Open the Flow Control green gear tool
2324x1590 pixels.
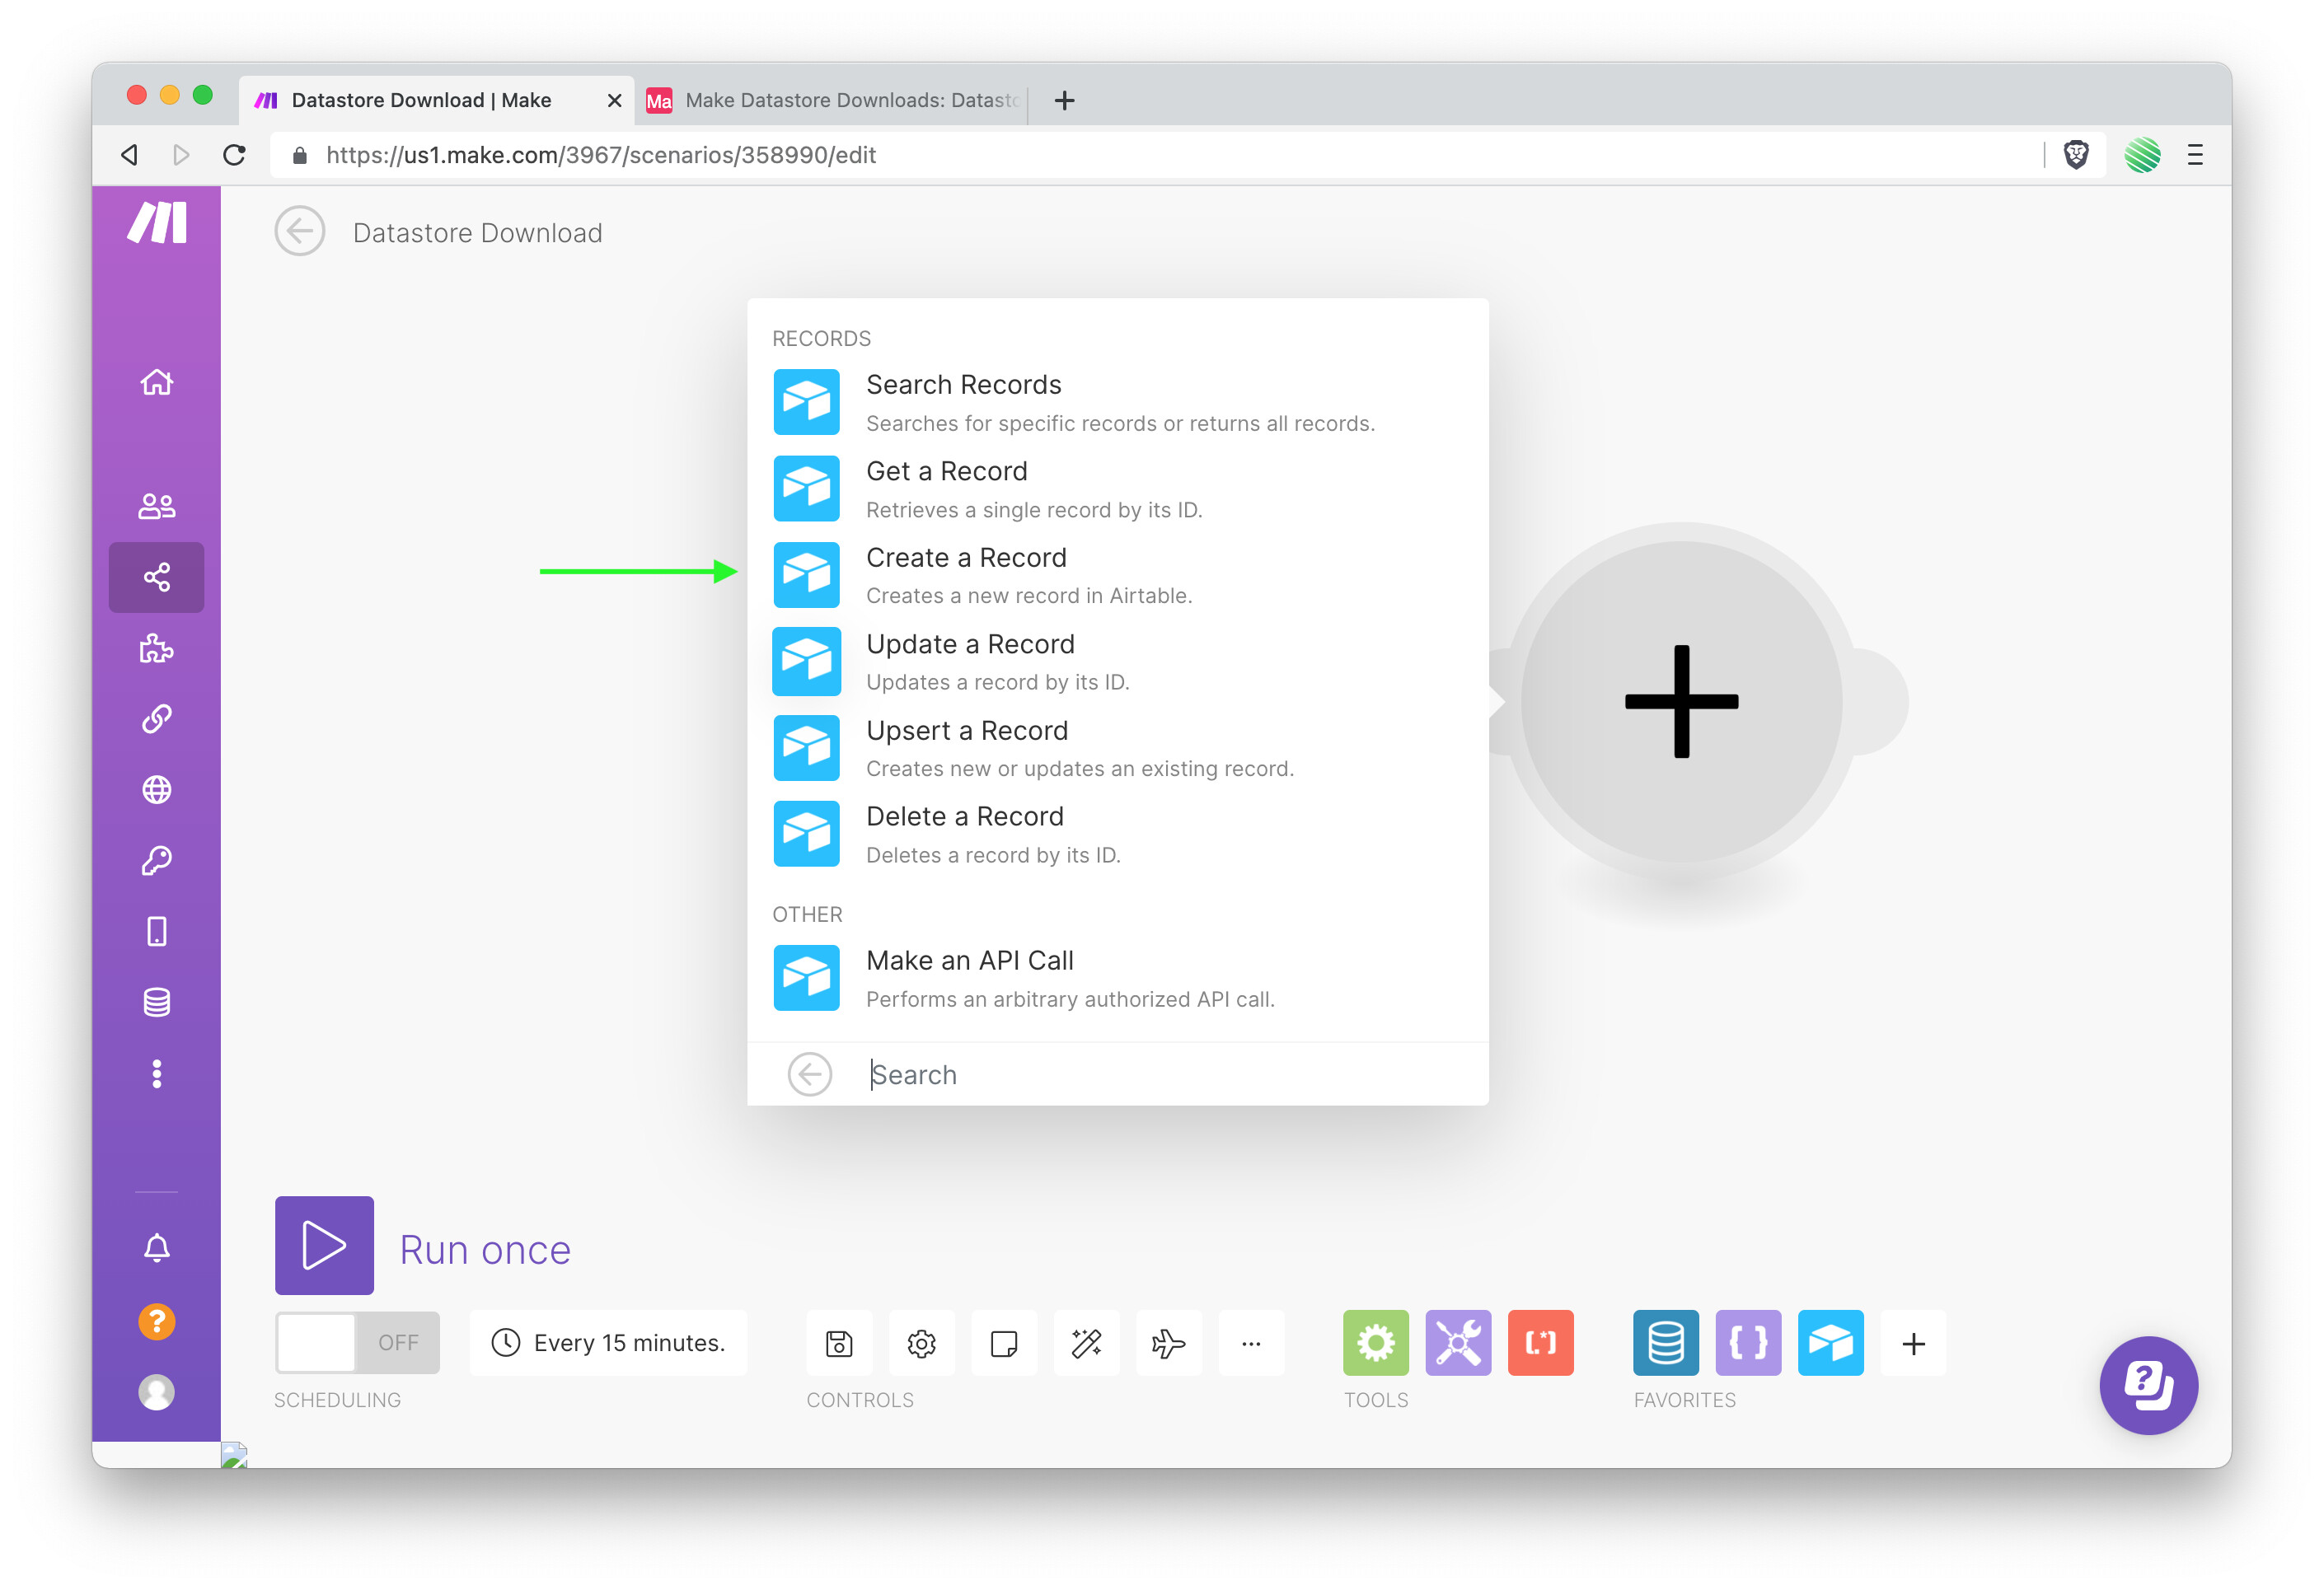point(1375,1343)
